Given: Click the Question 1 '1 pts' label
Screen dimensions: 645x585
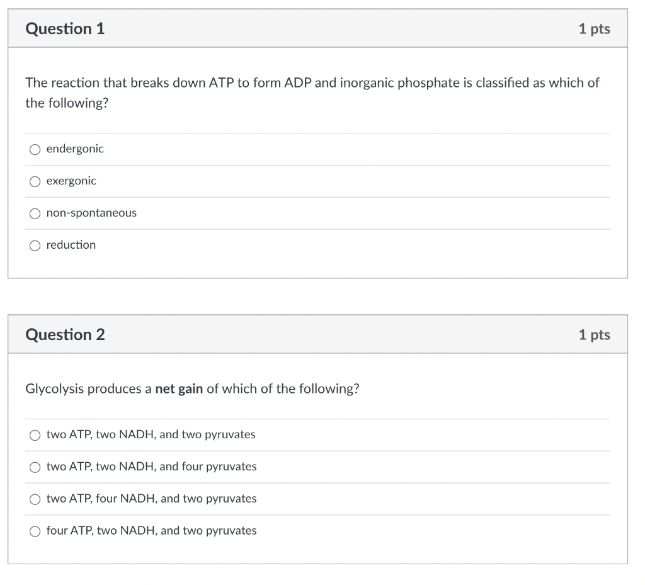Looking at the screenshot, I should 594,29.
